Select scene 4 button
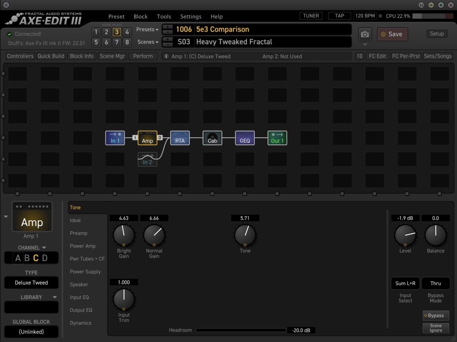 tap(127, 32)
